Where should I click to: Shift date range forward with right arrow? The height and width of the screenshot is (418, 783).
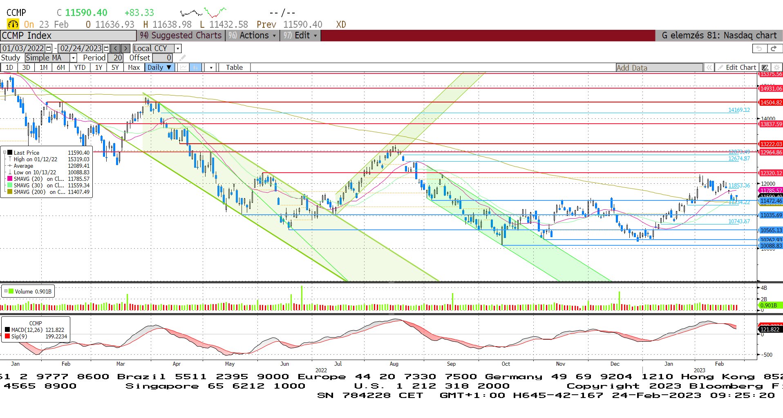tap(125, 49)
